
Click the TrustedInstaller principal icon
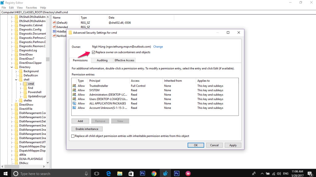pos(74,86)
